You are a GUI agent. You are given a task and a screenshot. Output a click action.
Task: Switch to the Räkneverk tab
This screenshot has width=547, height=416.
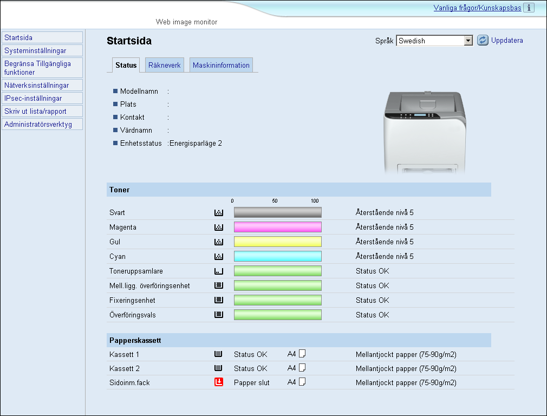(164, 65)
